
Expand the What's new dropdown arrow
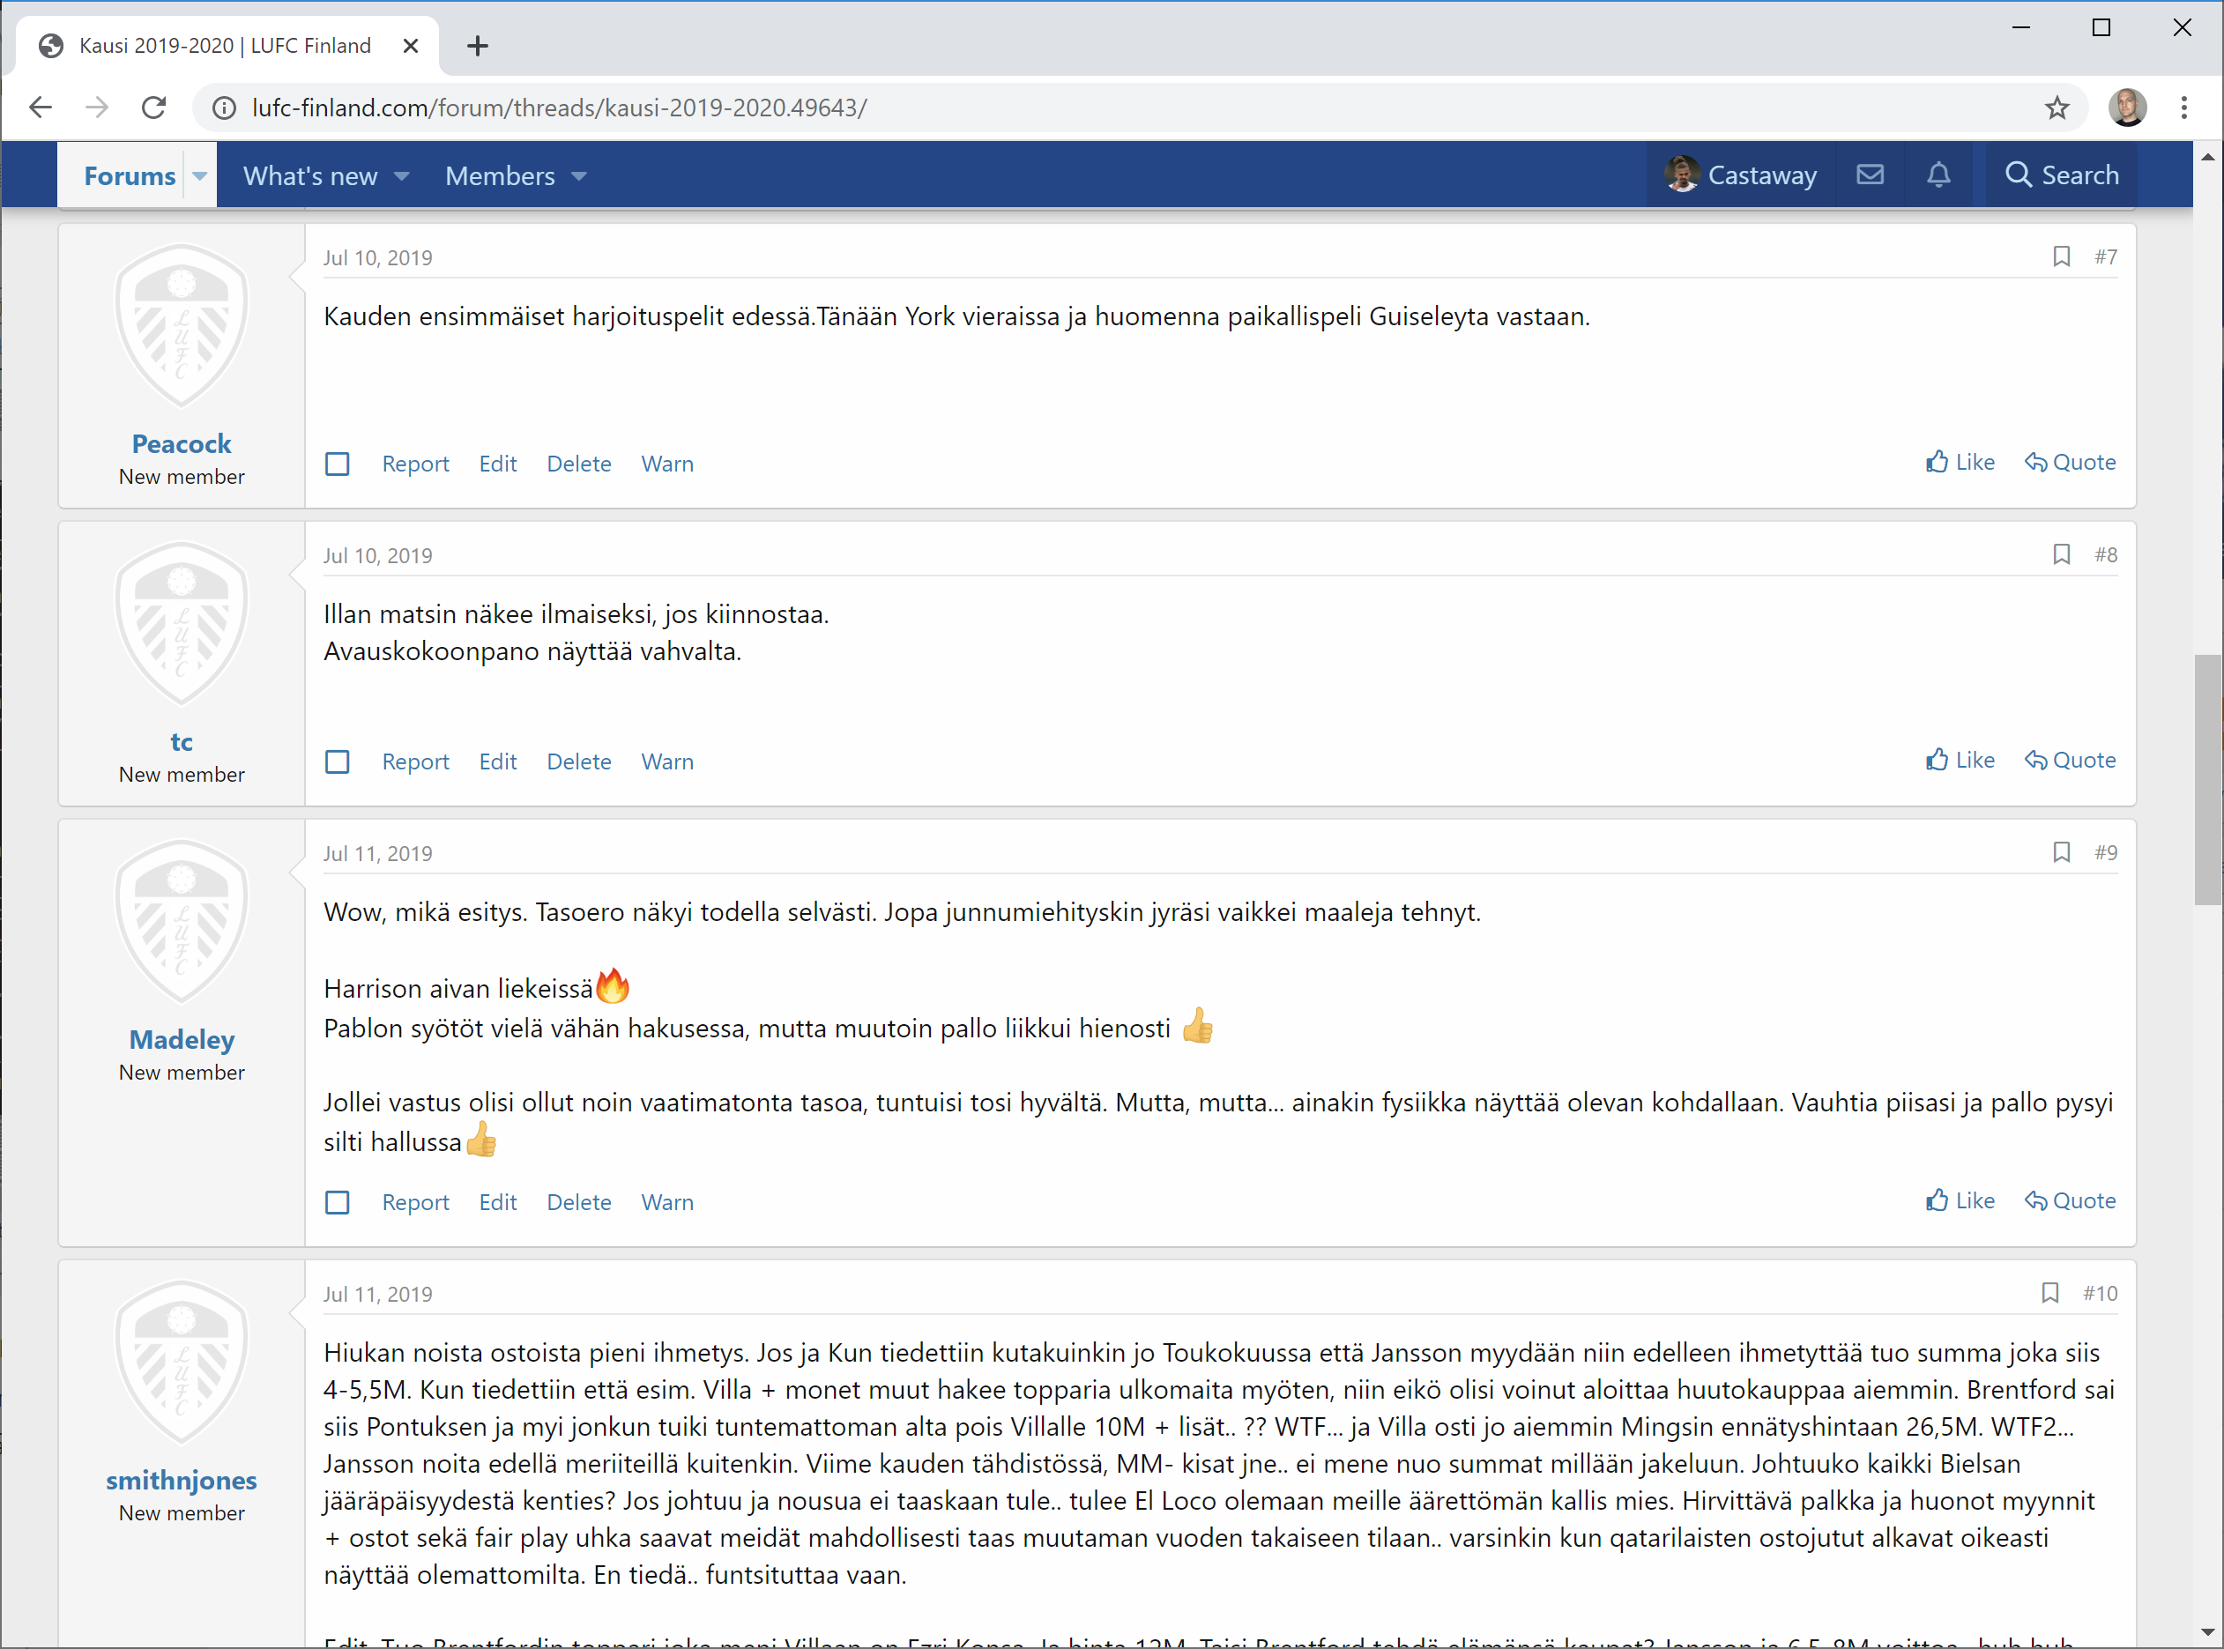(x=401, y=175)
